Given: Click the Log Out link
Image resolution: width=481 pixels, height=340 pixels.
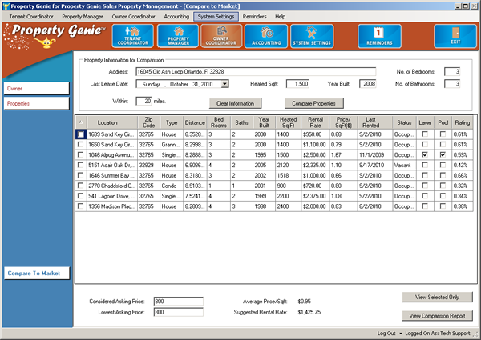Looking at the screenshot, I should pos(386,334).
